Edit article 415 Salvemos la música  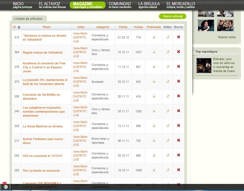pyautogui.click(x=168, y=37)
